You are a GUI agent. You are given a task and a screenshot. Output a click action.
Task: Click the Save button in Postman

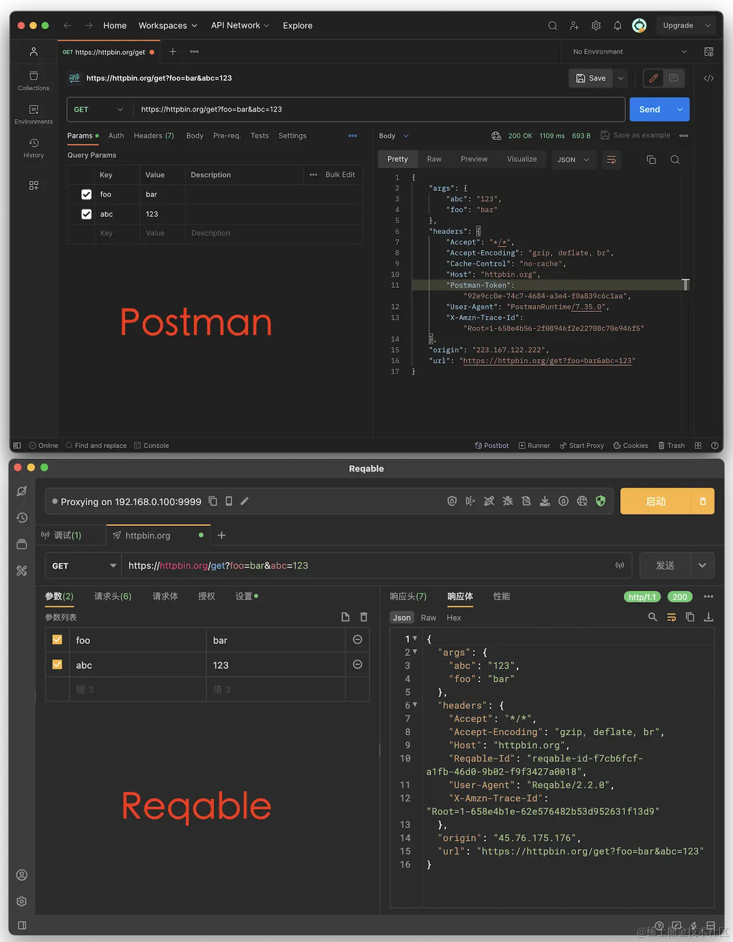[x=591, y=78]
